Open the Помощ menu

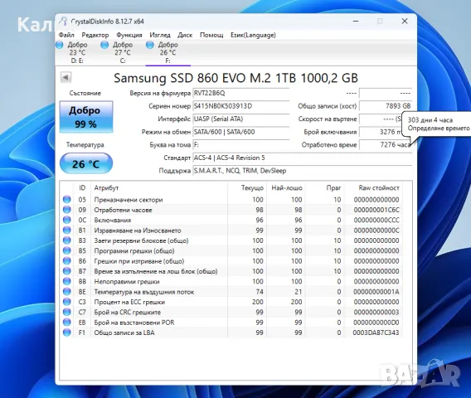[x=211, y=35]
